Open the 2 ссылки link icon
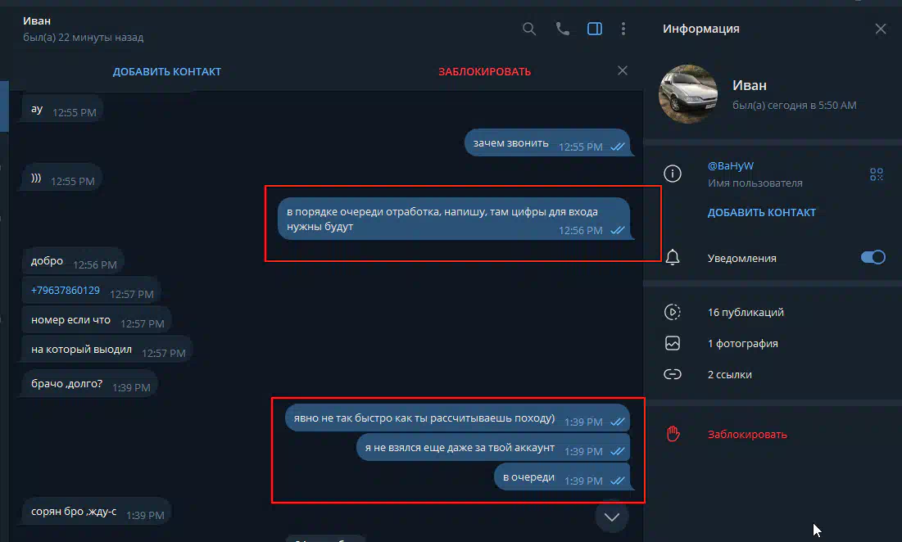The height and width of the screenshot is (542, 902). pyautogui.click(x=673, y=374)
